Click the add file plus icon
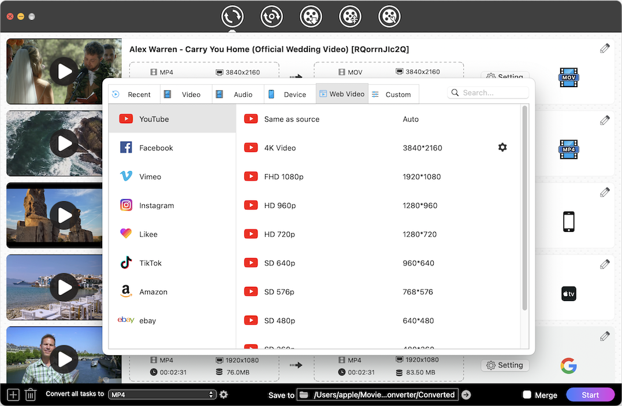 13,395
